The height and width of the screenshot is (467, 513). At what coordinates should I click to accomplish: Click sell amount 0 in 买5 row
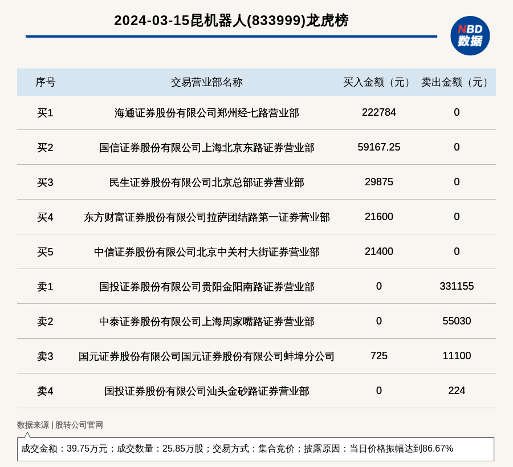click(457, 251)
